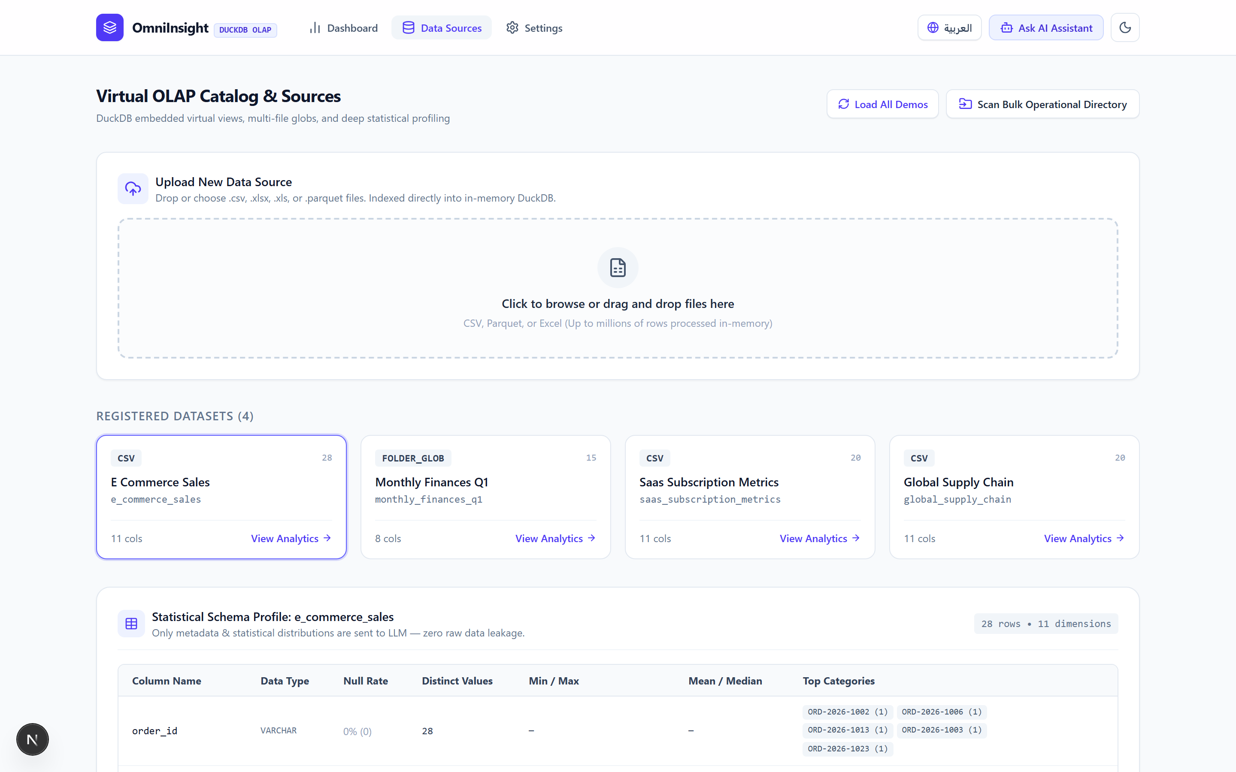Click the Top Categories column header
1236x772 pixels.
[x=838, y=681]
